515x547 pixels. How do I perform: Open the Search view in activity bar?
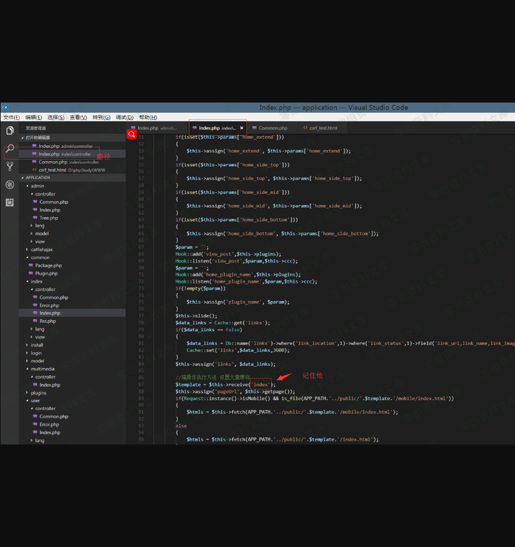point(10,148)
